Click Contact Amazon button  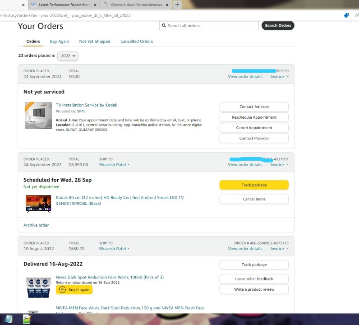tap(254, 107)
